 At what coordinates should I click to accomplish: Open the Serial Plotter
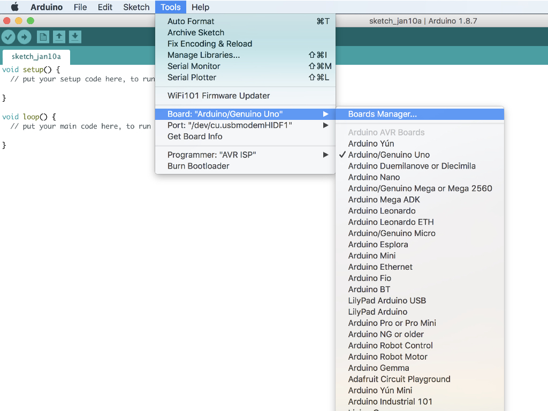tap(245, 77)
